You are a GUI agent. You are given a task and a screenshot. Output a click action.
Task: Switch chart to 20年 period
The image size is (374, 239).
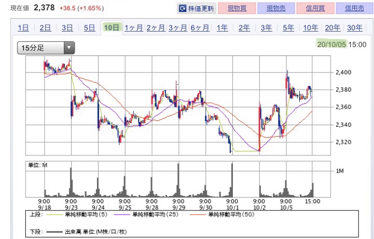click(x=333, y=28)
